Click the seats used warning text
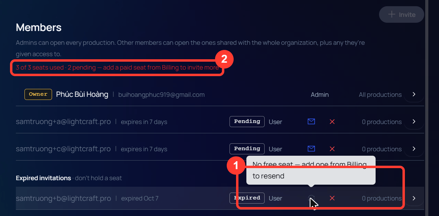This screenshot has height=216, width=439. click(118, 68)
